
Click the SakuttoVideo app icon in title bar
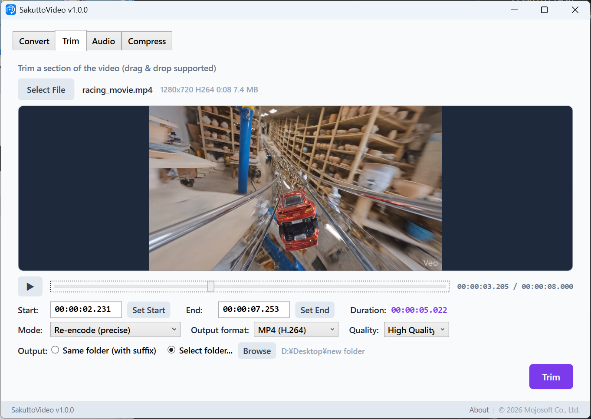[10, 10]
